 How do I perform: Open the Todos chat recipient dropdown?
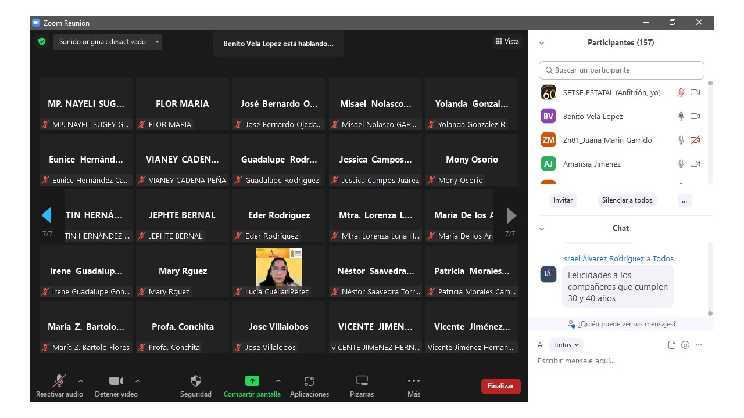(x=566, y=345)
